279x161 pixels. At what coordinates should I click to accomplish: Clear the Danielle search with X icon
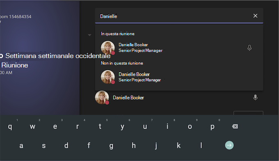255,16
